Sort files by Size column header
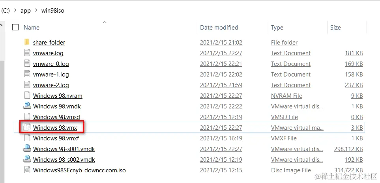 pyautogui.click(x=335, y=28)
